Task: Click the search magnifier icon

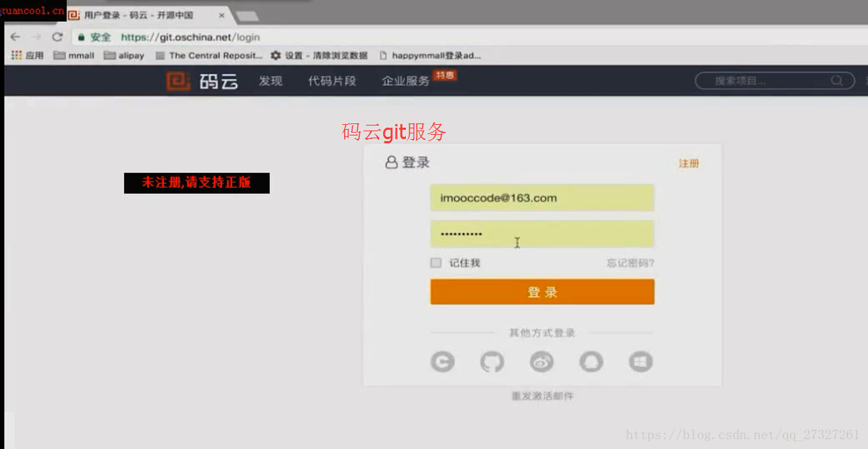Action: pos(837,81)
